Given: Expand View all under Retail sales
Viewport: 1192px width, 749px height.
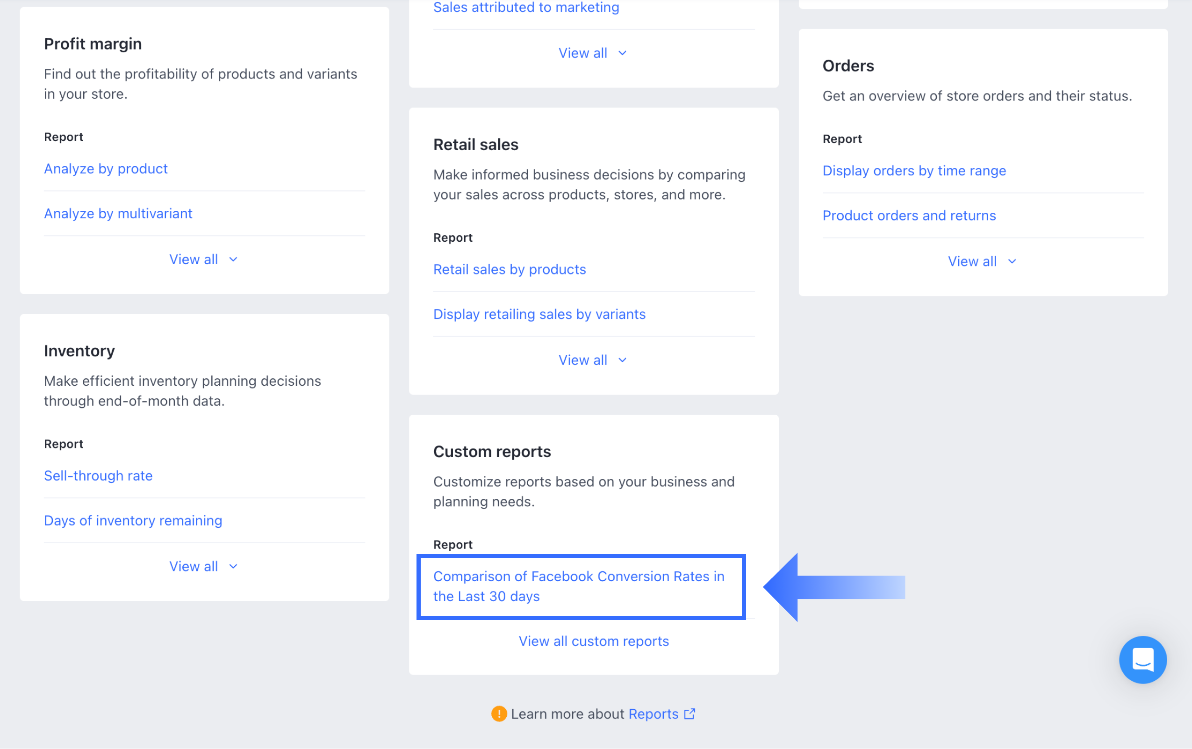Looking at the screenshot, I should pos(593,360).
